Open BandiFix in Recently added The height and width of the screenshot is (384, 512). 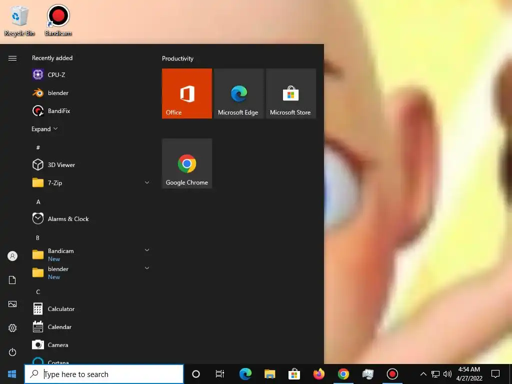[x=90, y=110]
